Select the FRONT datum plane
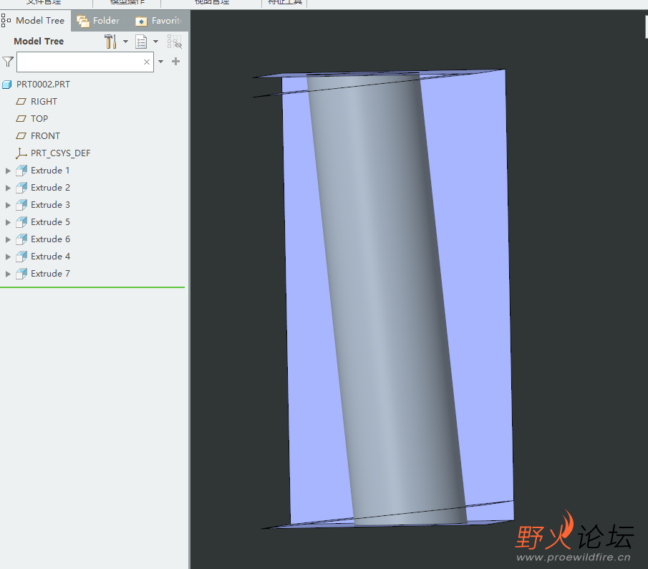The height and width of the screenshot is (569, 648). [45, 136]
